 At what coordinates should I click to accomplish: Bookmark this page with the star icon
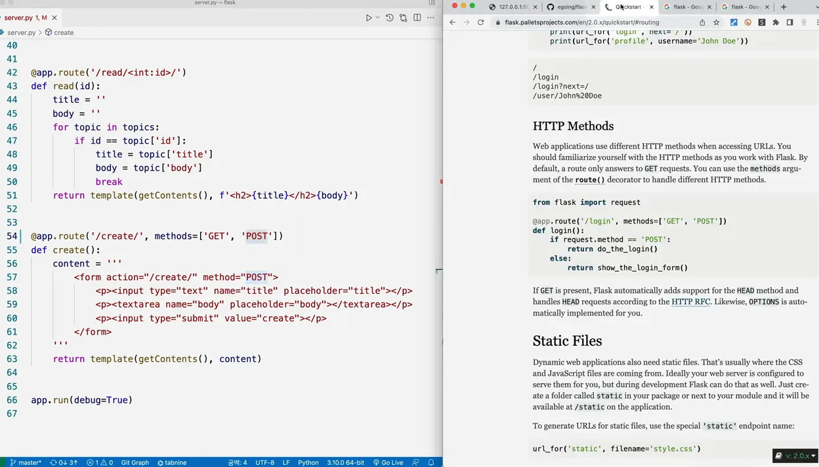pyautogui.click(x=717, y=22)
